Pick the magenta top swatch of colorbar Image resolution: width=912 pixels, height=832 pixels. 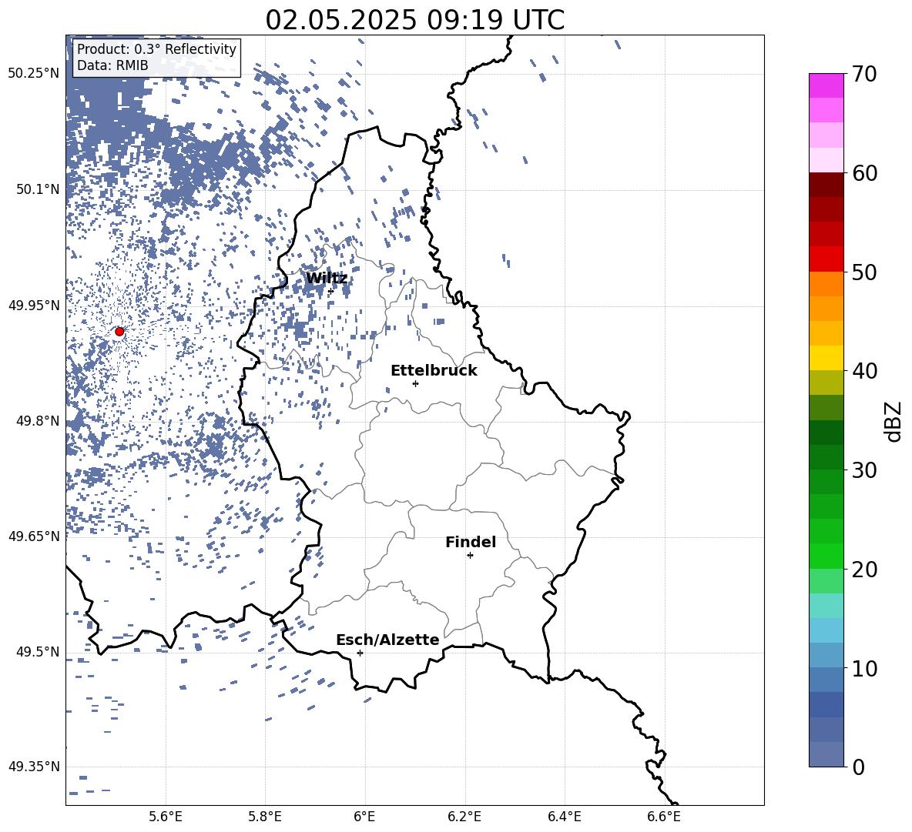tap(826, 85)
